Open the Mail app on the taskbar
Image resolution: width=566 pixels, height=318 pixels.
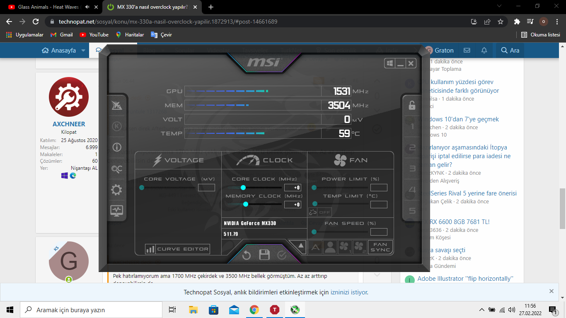click(x=234, y=309)
